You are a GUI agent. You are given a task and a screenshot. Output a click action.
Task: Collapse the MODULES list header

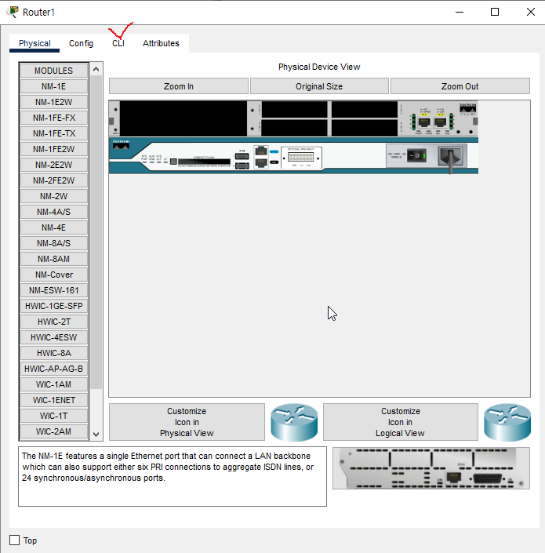(x=54, y=71)
